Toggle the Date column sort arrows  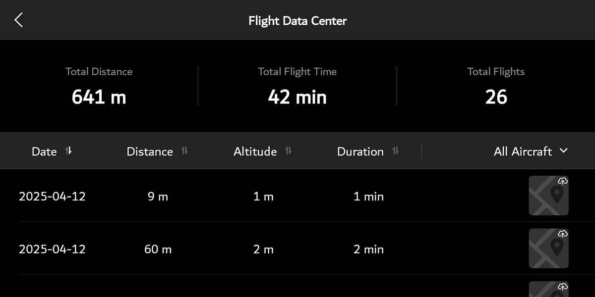click(68, 151)
